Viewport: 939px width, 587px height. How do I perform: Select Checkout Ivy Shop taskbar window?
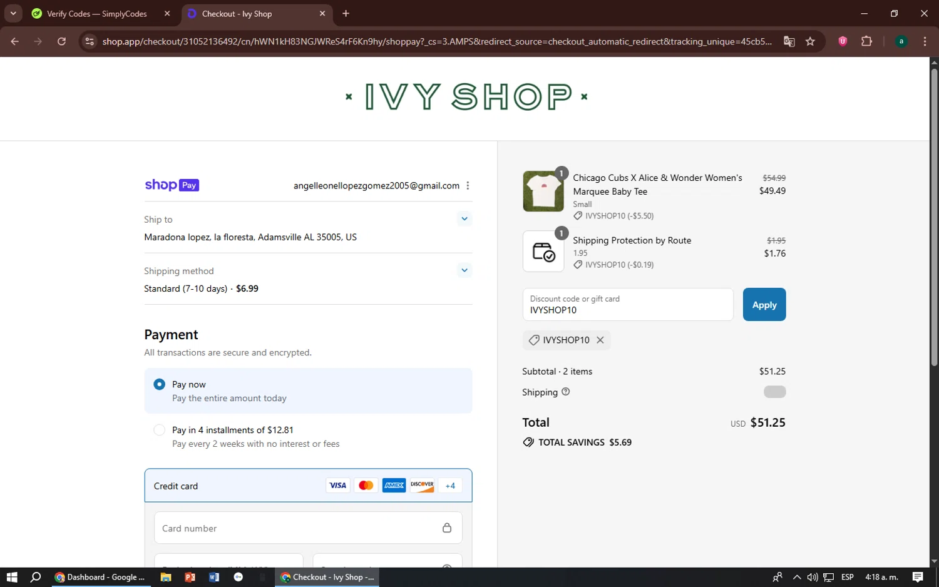[327, 577]
